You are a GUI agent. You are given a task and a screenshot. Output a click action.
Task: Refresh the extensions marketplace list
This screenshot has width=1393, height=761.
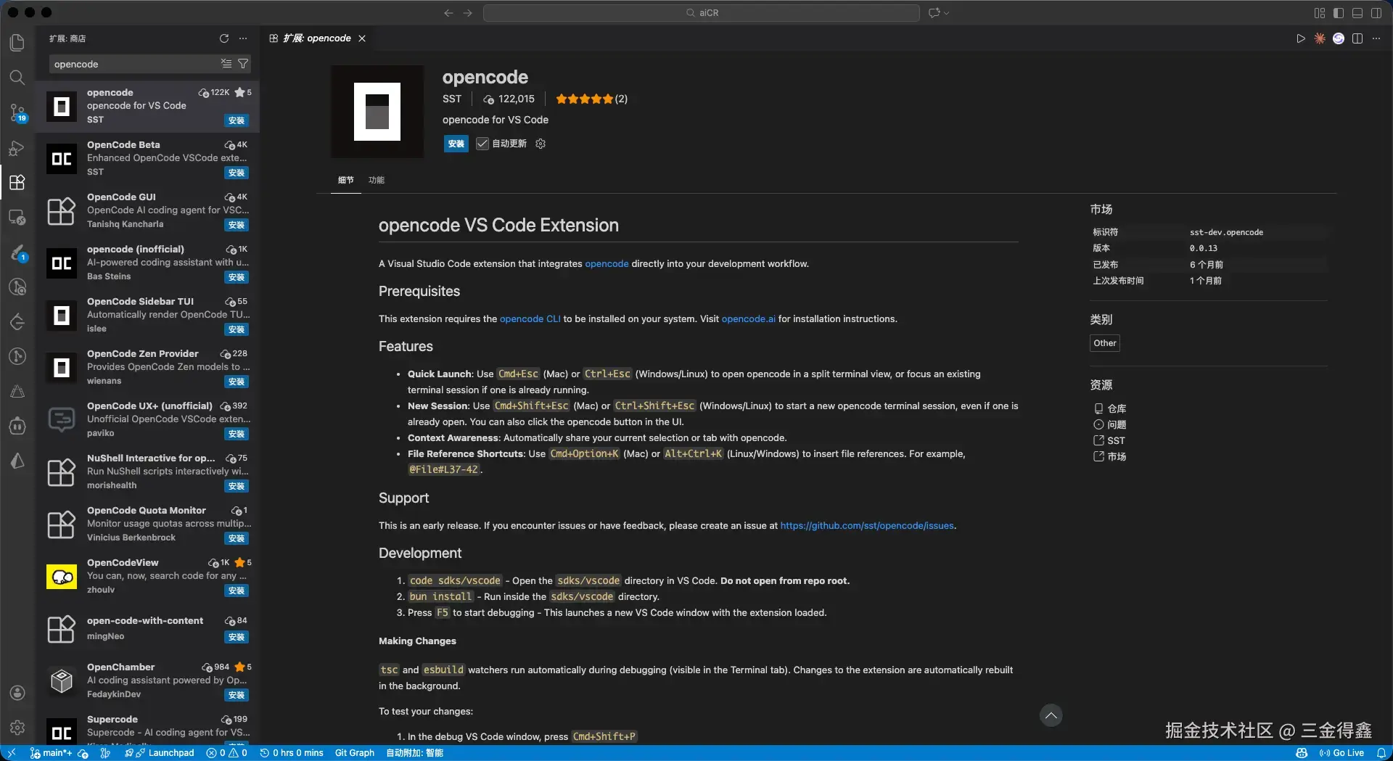pos(224,38)
